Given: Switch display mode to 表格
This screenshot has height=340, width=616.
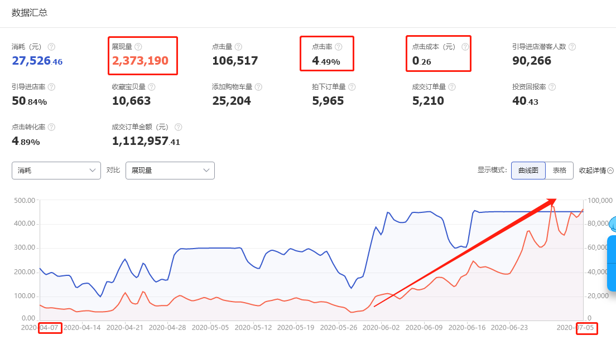Looking at the screenshot, I should click(x=559, y=171).
